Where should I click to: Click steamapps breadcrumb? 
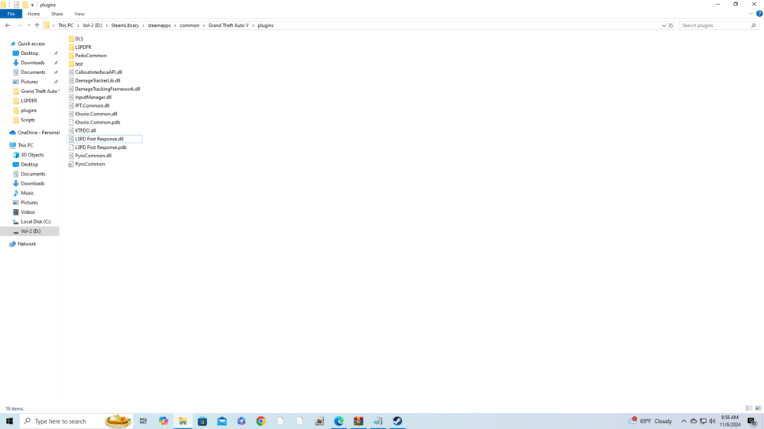pyautogui.click(x=160, y=25)
